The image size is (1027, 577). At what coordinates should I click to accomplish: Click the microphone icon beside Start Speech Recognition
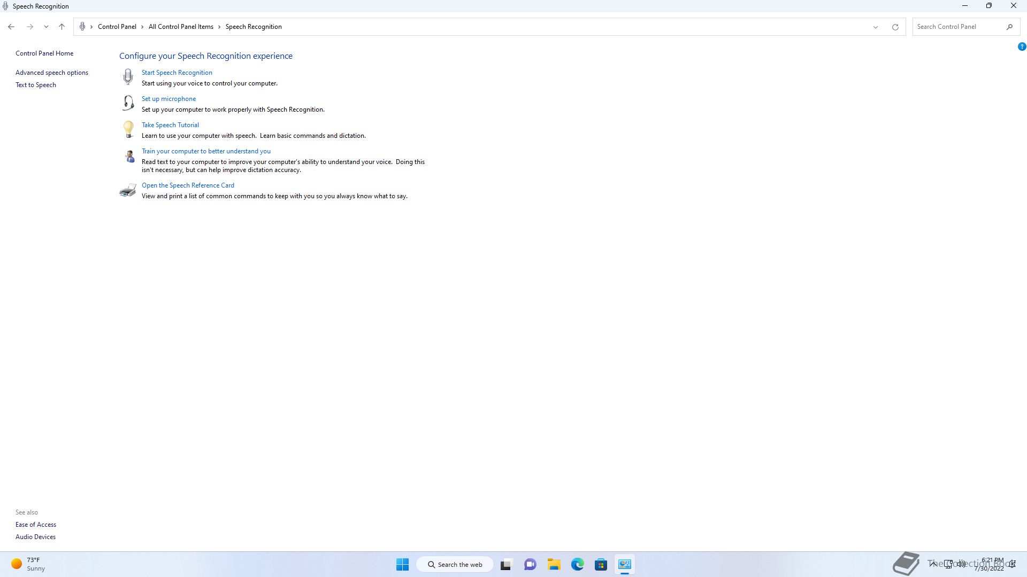128,77
